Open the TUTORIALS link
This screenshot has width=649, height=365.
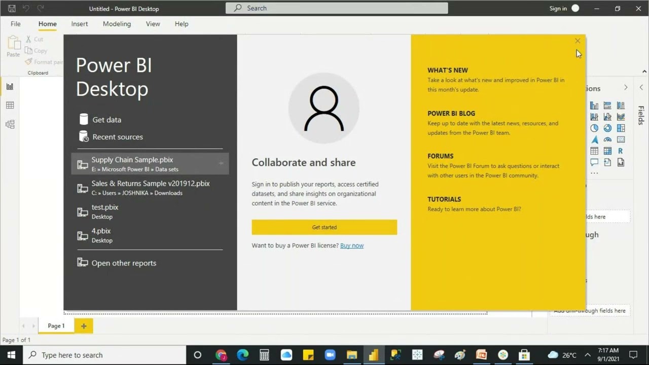pyautogui.click(x=444, y=199)
